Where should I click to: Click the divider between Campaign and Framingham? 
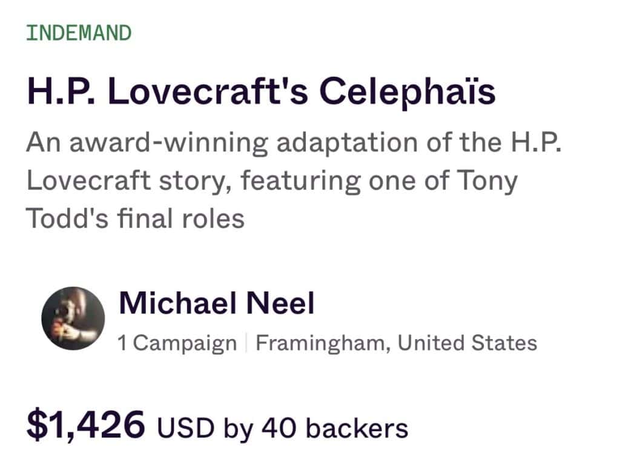coord(246,343)
